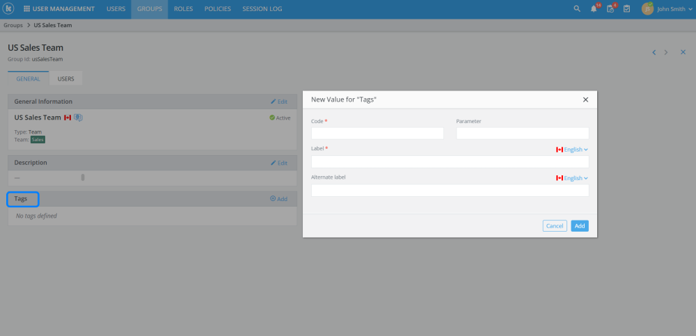Focus the Label input field
The image size is (696, 336).
[450, 161]
